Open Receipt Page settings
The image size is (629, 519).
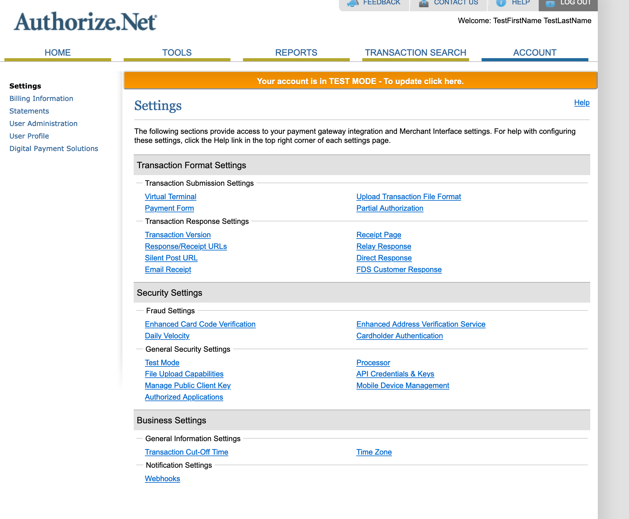pyautogui.click(x=379, y=235)
